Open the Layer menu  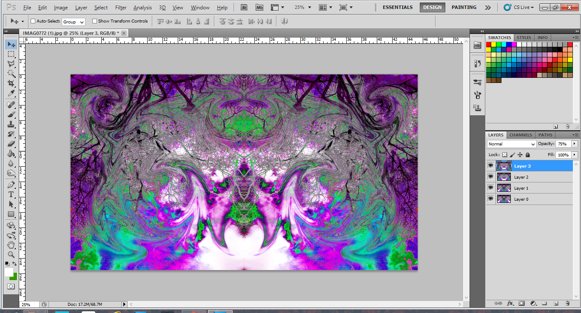point(81,8)
